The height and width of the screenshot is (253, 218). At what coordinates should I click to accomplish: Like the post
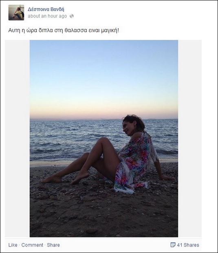pos(13,245)
